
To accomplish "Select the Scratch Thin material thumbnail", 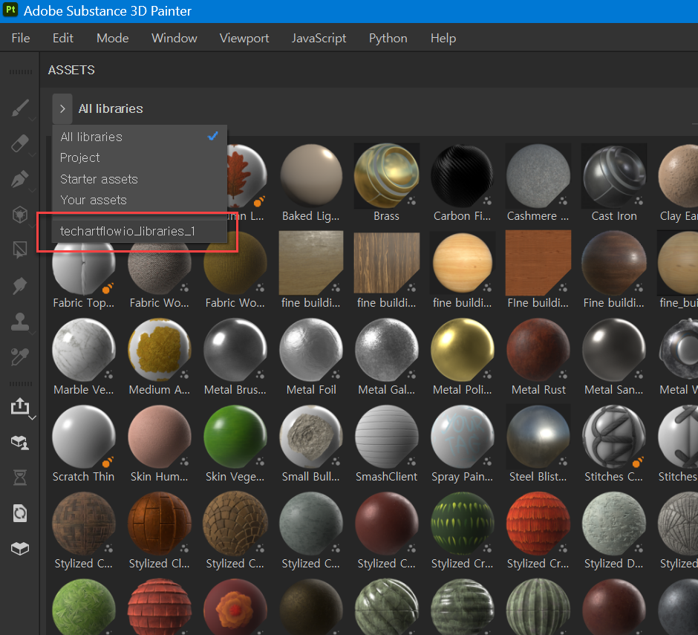I will [84, 437].
